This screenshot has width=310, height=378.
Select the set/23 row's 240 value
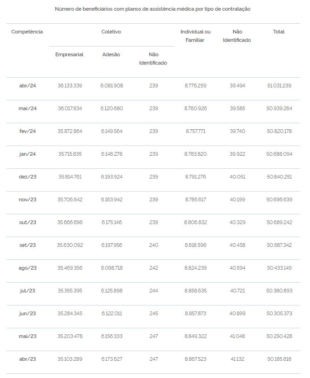(154, 245)
